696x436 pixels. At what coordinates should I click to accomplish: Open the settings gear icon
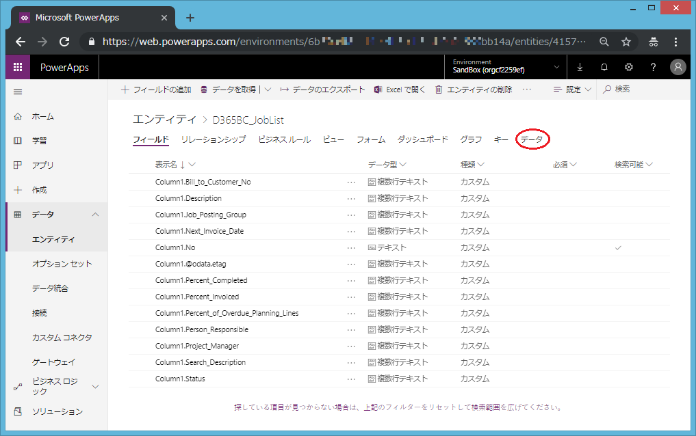[629, 67]
